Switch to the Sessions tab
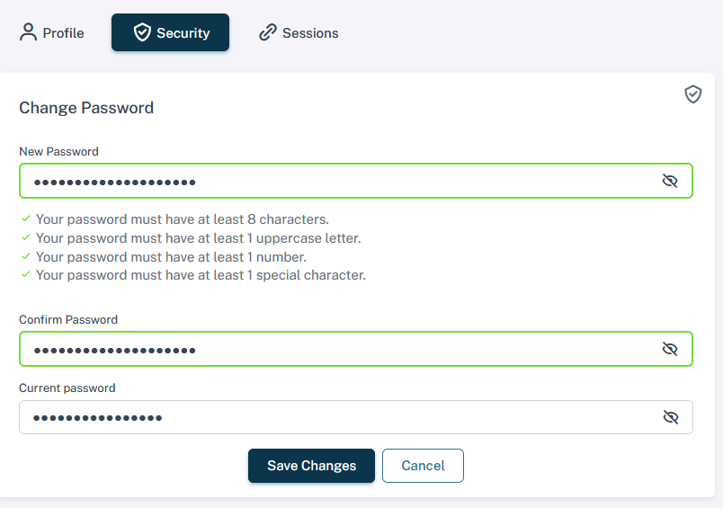Viewport: 723px width, 508px height. click(299, 32)
